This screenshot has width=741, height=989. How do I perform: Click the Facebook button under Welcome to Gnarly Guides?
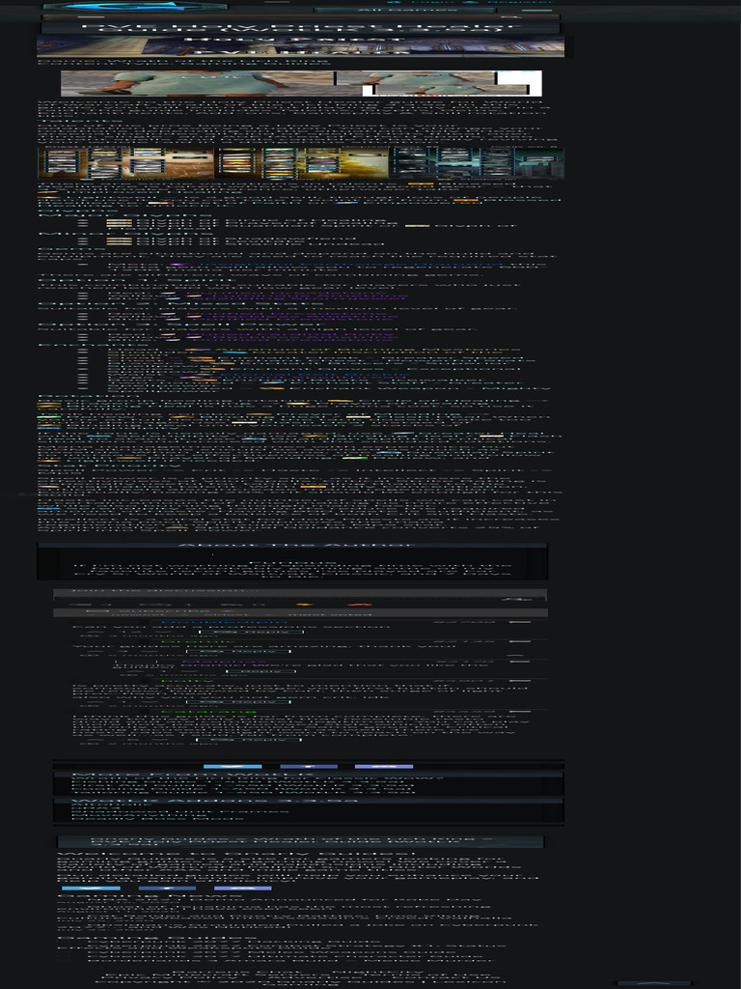(167, 889)
